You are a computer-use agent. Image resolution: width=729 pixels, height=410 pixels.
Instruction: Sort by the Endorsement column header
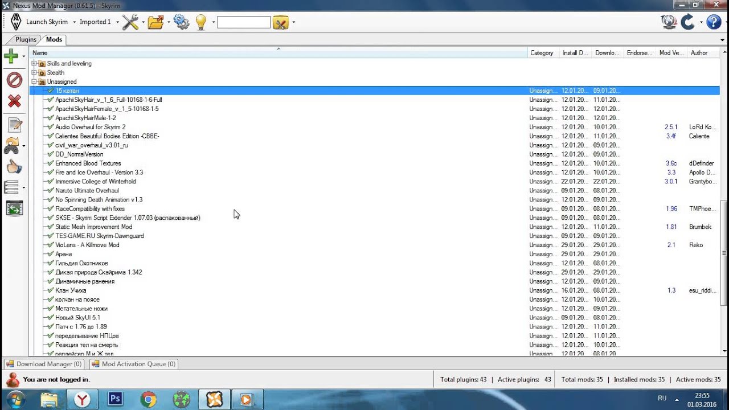(640, 52)
